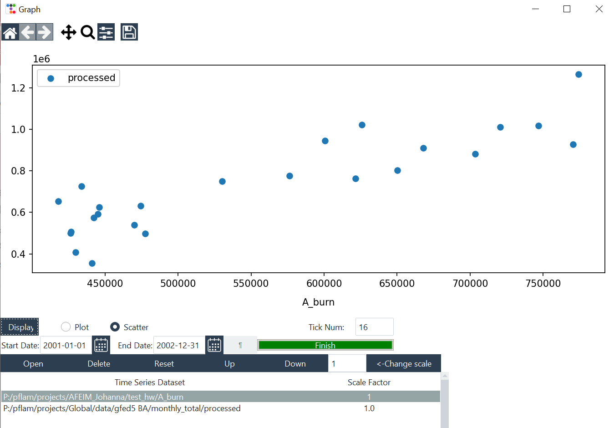Screen dimensions: 614x428
Task: Click the Tick Num input field
Action: [374, 327]
